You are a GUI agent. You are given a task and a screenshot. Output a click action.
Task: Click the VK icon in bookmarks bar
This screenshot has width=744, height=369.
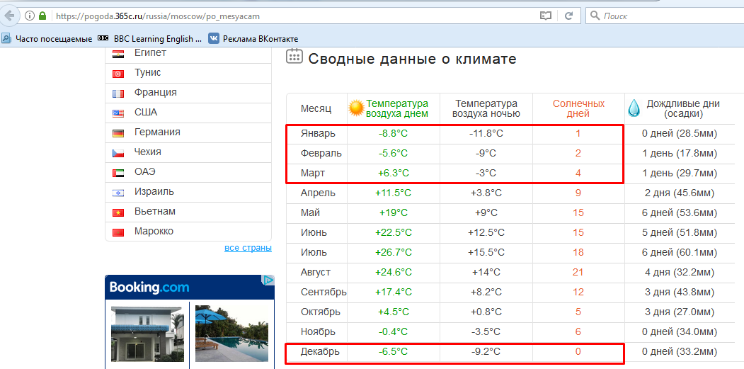click(x=214, y=39)
